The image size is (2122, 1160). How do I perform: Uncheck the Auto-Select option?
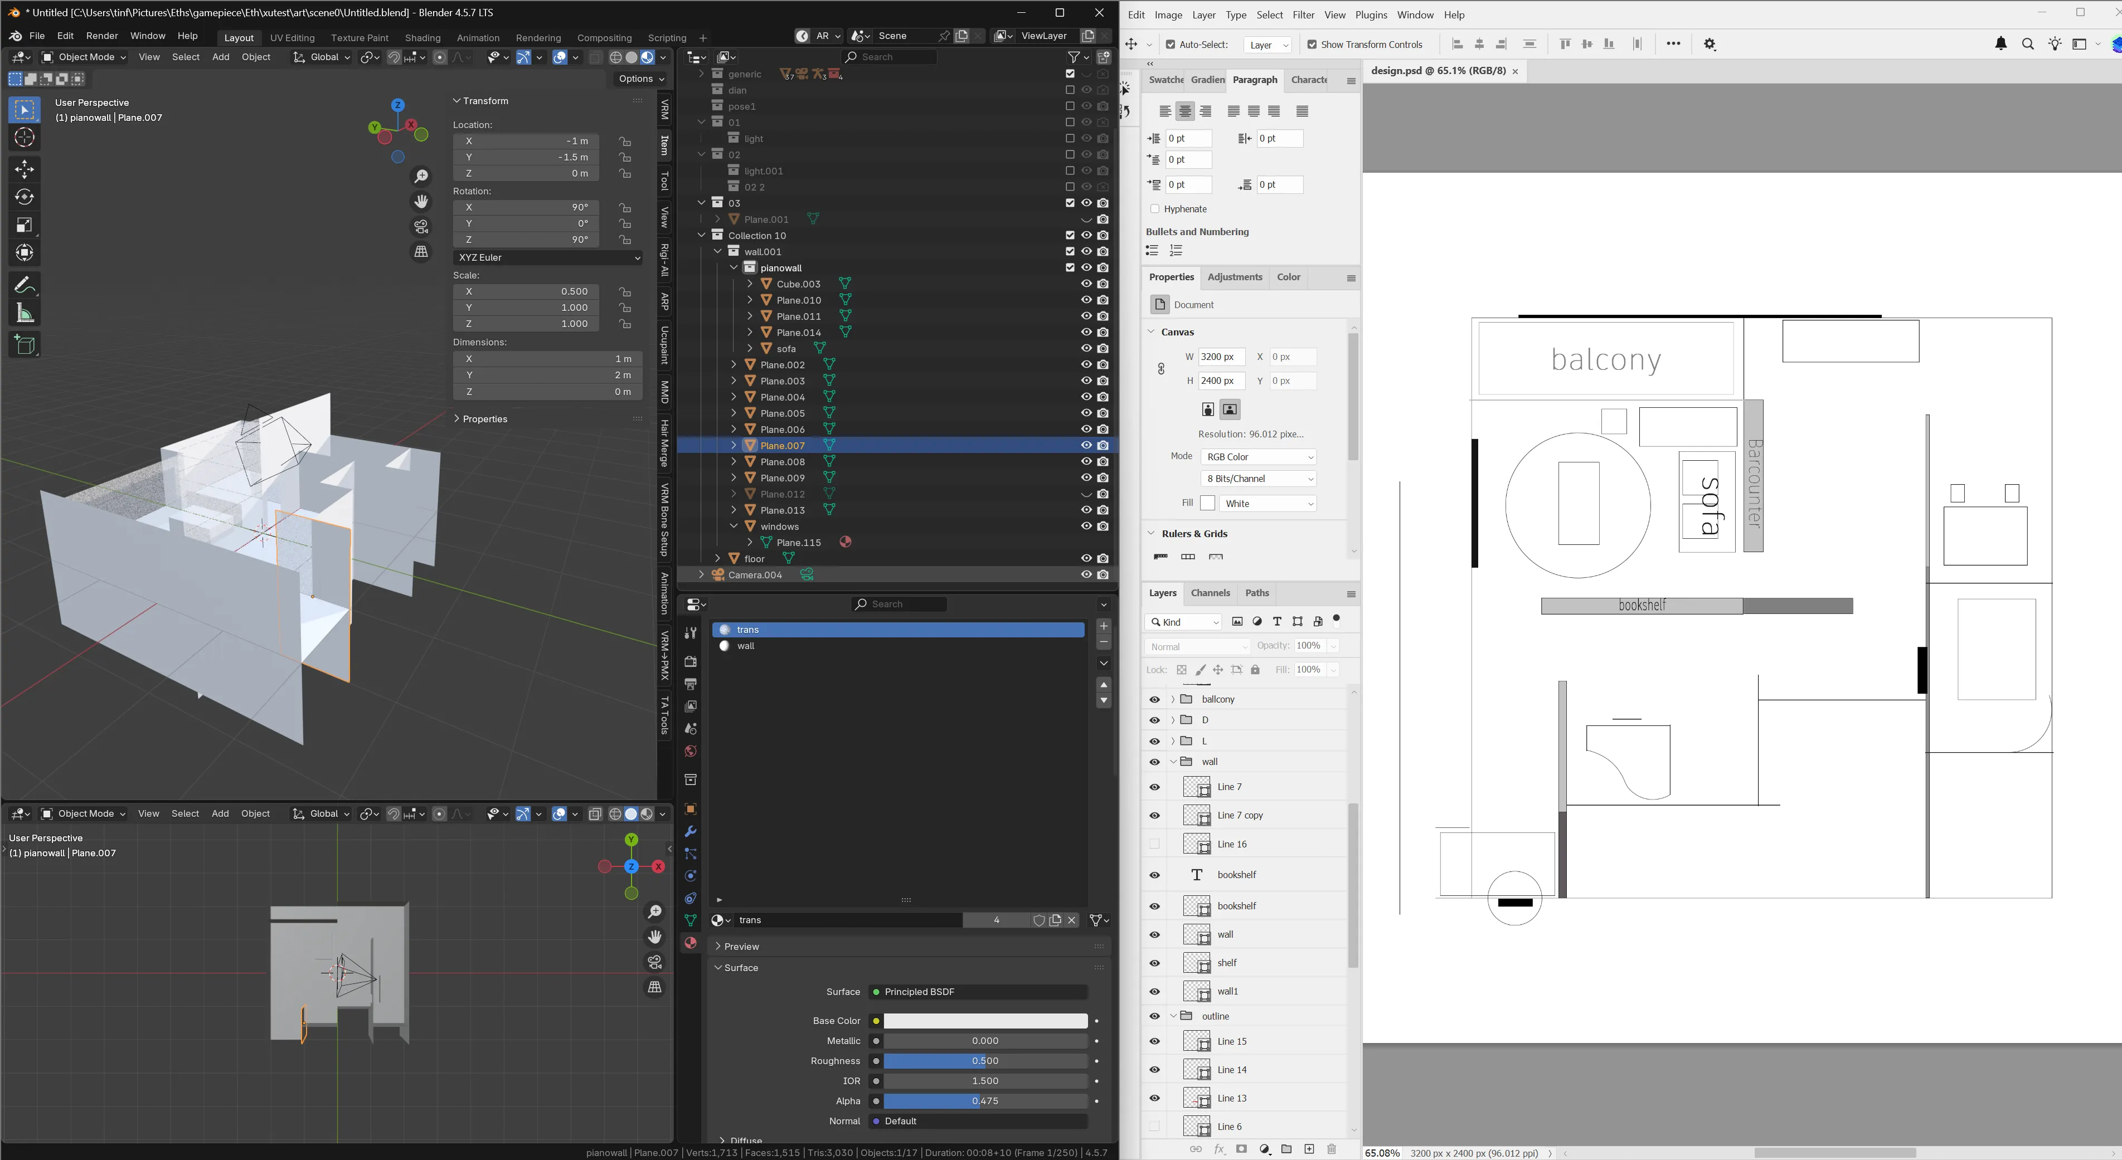[x=1171, y=45]
